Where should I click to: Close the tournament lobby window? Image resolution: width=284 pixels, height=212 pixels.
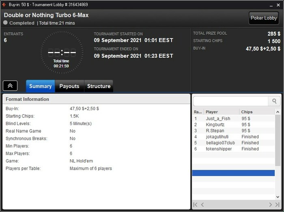278,5
